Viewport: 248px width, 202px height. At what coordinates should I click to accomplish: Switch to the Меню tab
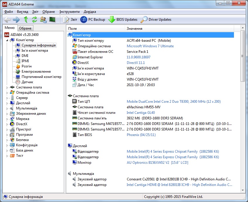click(10, 28)
